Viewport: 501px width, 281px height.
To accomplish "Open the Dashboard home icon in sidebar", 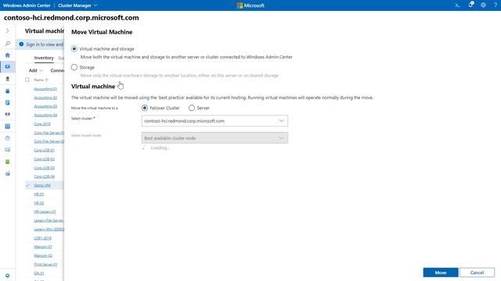I will tap(8, 55).
